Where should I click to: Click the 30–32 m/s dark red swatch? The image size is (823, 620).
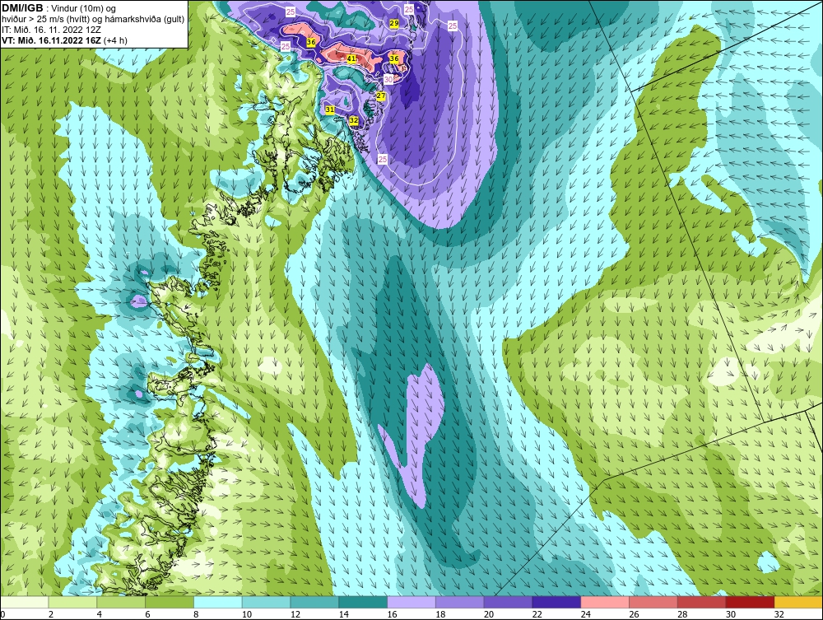click(x=750, y=602)
